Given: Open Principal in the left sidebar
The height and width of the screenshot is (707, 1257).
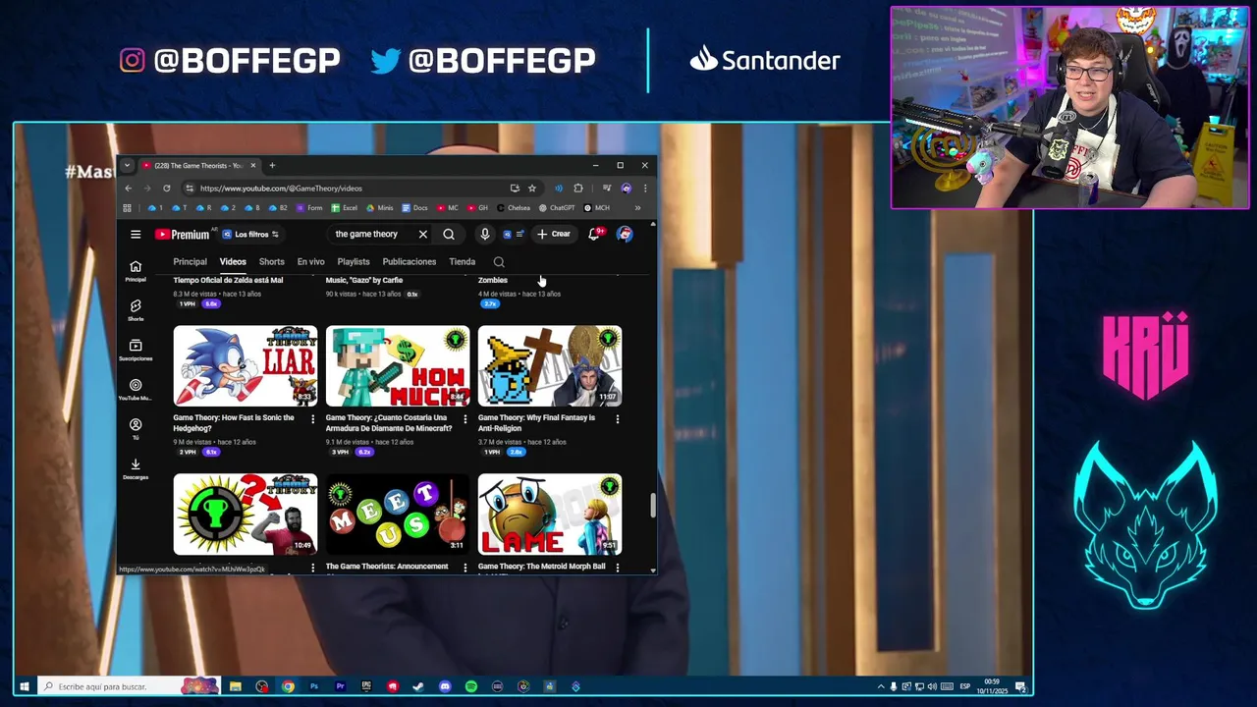Looking at the screenshot, I should tap(136, 271).
